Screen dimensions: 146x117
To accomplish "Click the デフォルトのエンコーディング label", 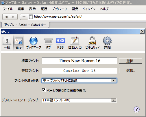I will click(x=21, y=100).
